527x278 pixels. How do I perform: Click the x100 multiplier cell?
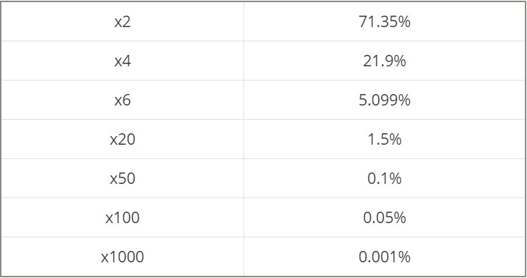tap(122, 217)
